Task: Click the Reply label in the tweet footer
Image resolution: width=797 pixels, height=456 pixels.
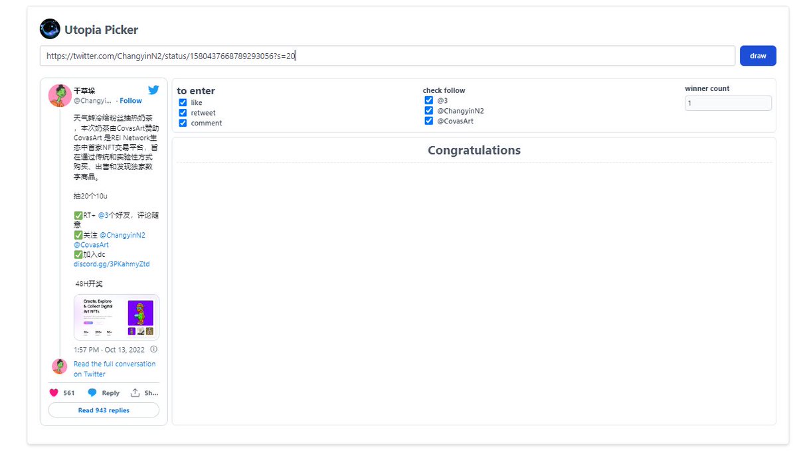Action: coord(110,393)
